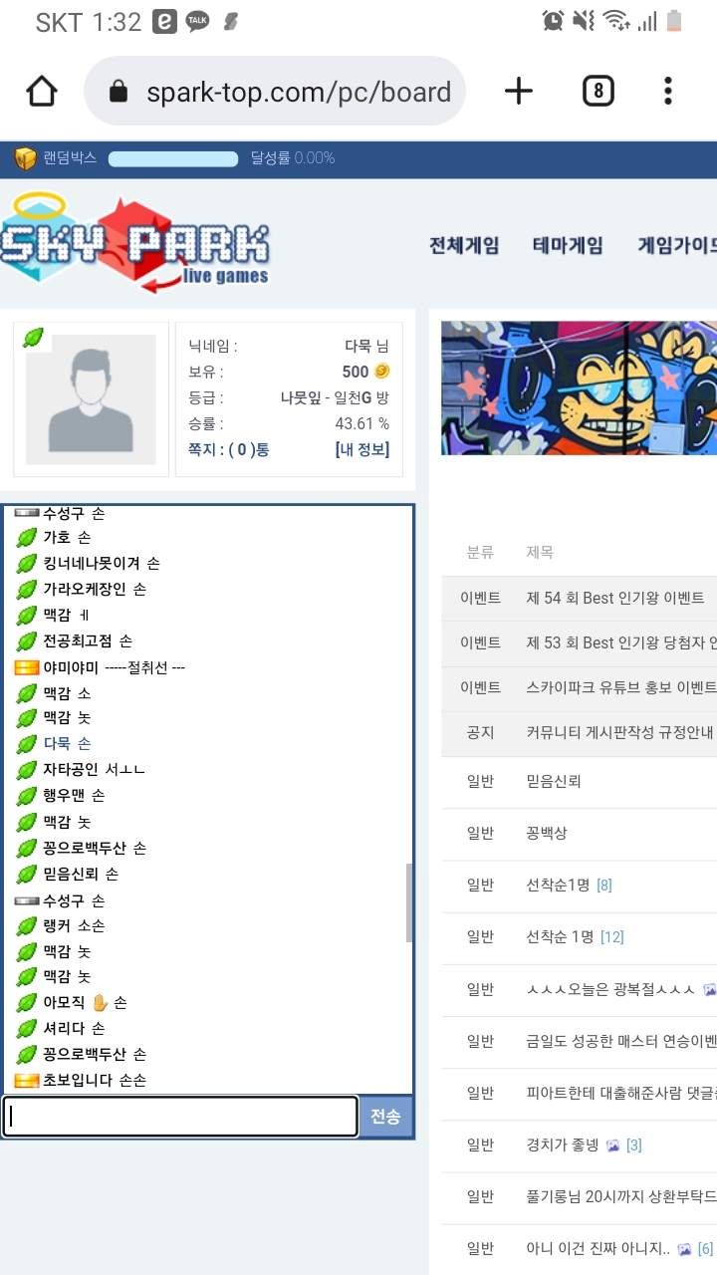The image size is (717, 1275).
Task: Click the random box treasure icon
Action: 25,158
